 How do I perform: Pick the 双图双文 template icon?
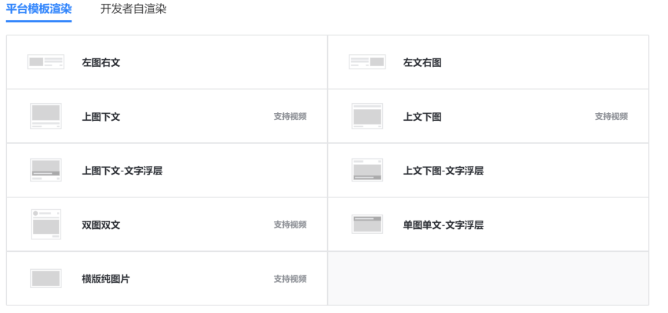click(46, 224)
